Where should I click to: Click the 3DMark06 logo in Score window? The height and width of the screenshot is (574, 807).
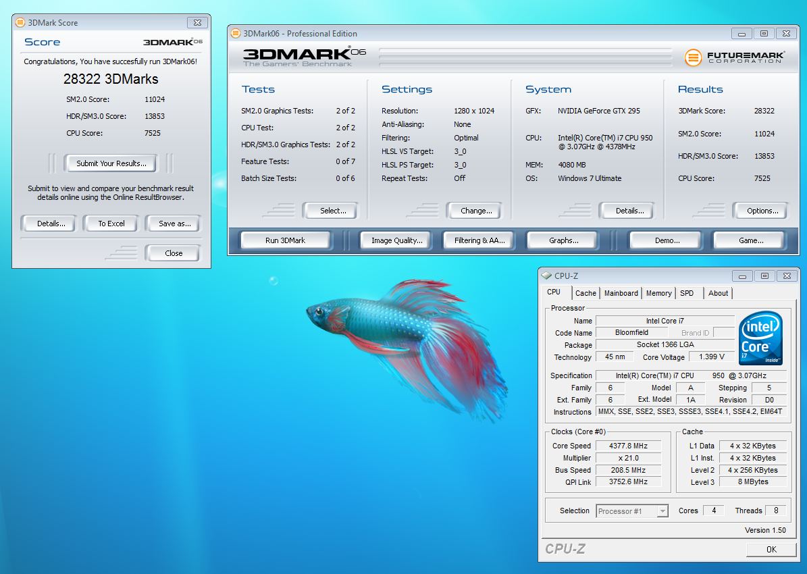coord(173,42)
